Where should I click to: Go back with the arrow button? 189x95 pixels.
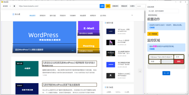click(x=14, y=6)
